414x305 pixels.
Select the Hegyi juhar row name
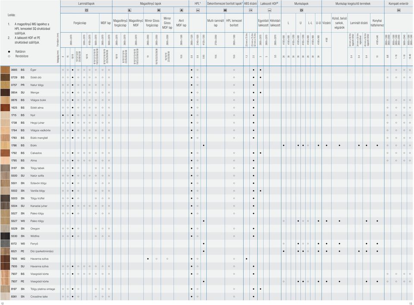click(x=37, y=123)
